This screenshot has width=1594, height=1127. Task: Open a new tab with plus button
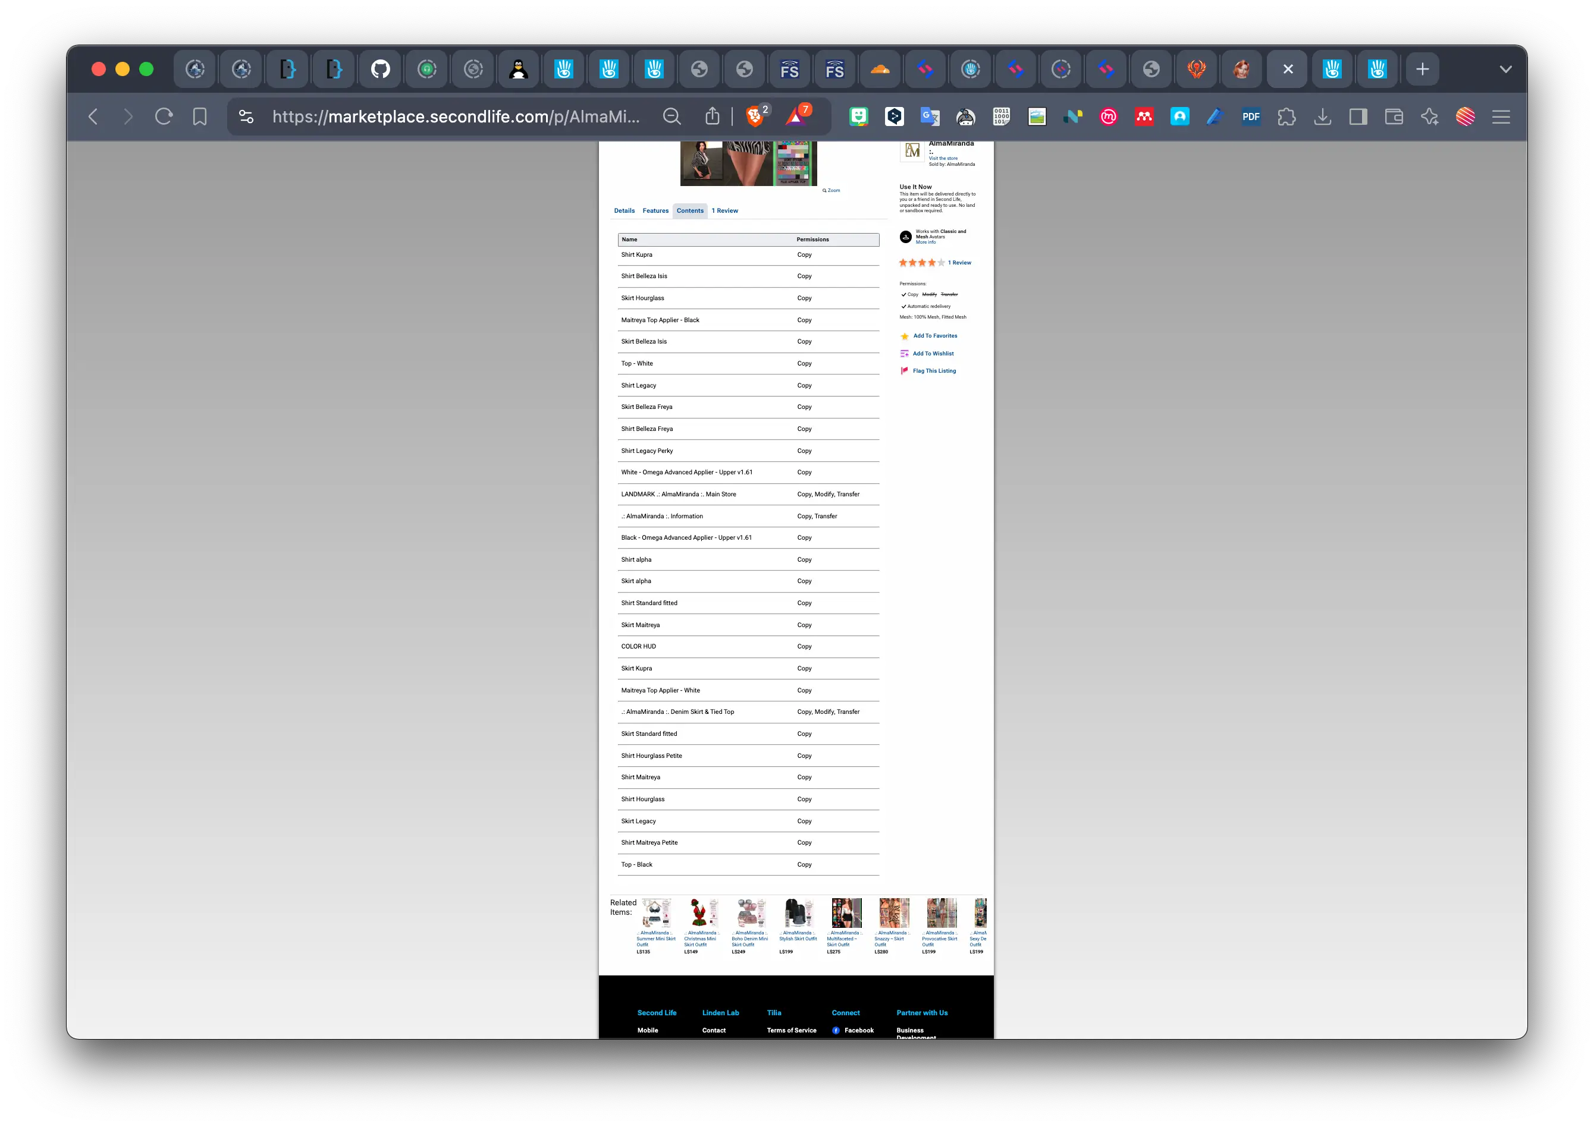point(1423,69)
